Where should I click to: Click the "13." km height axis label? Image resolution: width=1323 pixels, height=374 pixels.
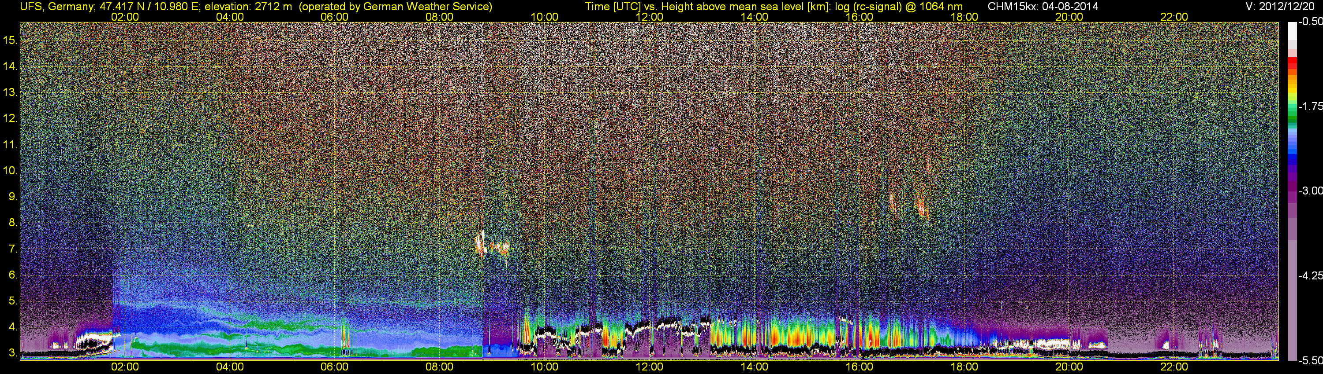10,92
